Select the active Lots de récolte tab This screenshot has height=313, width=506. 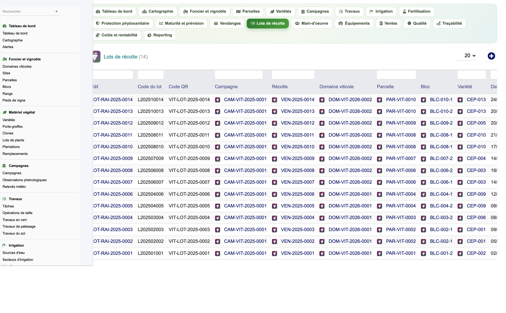[x=268, y=23]
